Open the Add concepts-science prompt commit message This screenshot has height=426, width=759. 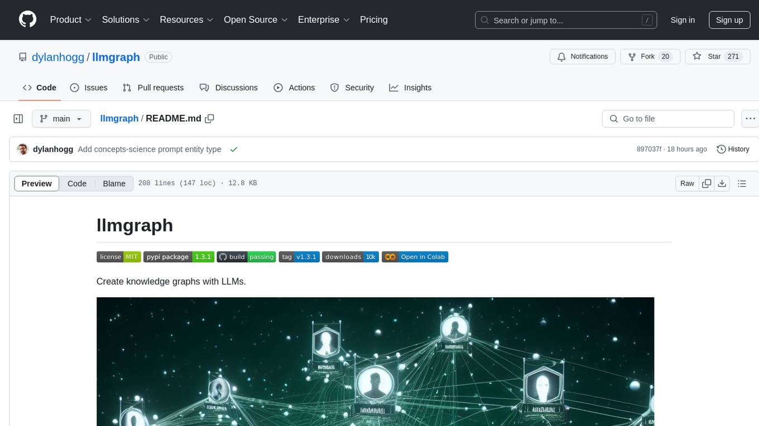tap(150, 149)
